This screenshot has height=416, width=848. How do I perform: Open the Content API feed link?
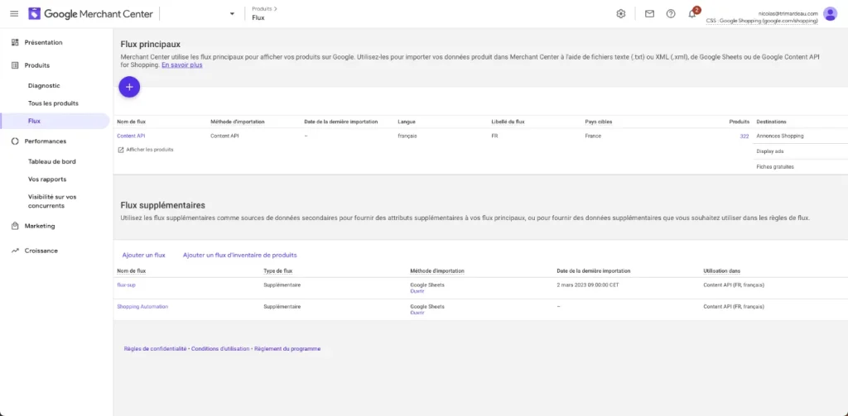click(x=131, y=136)
